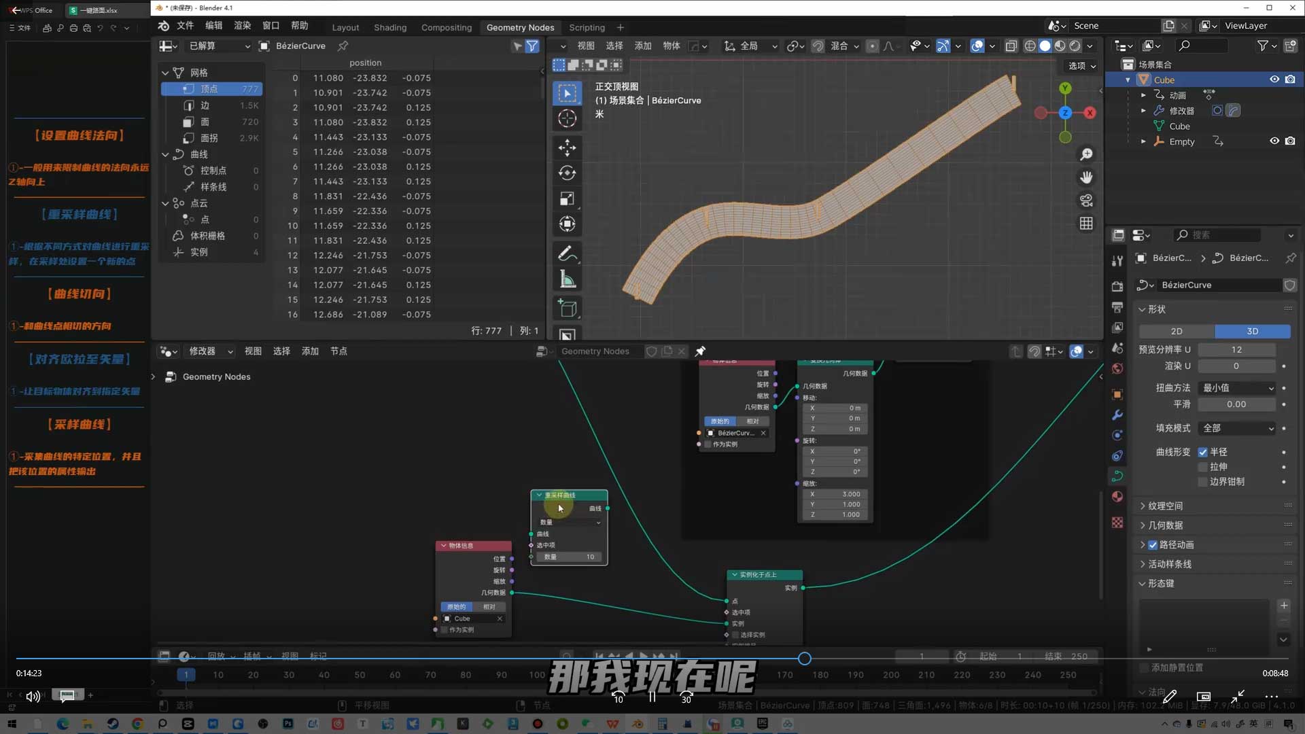Select the Annotate pencil tool
This screenshot has width=1305, height=734.
[567, 254]
